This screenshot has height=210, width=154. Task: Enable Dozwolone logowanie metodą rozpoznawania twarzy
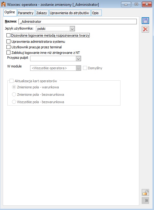pos(8,35)
